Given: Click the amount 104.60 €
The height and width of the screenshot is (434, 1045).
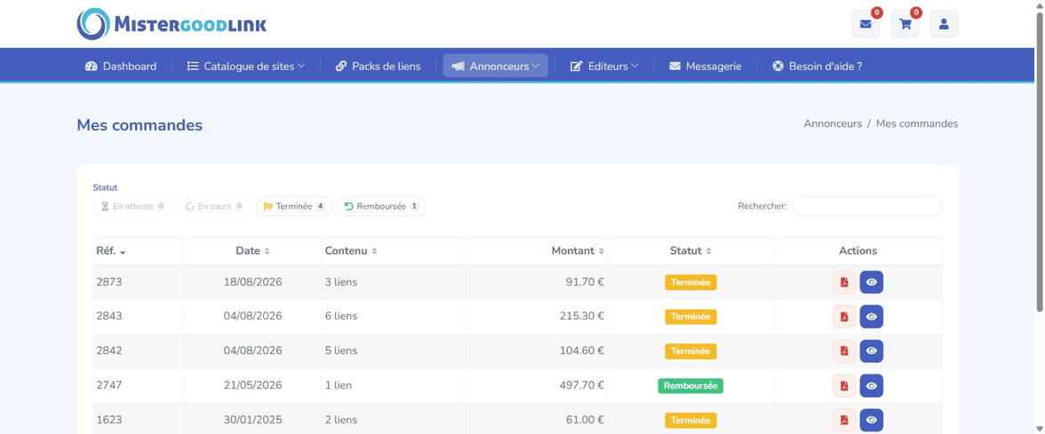Looking at the screenshot, I should (x=582, y=351).
